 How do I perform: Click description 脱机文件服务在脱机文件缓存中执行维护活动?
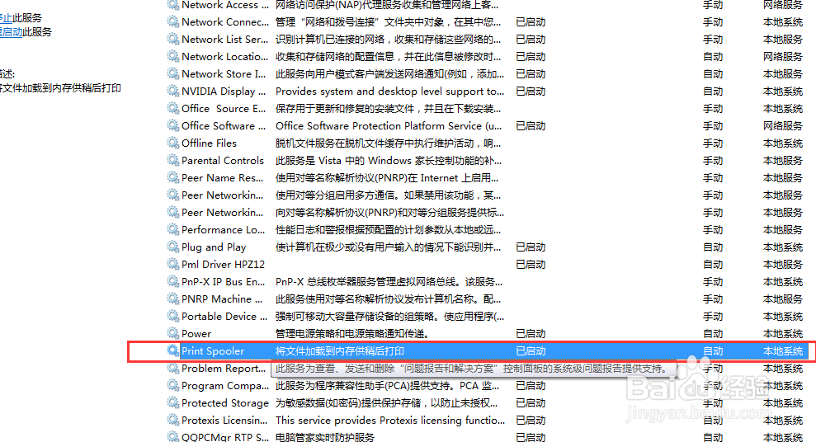click(x=389, y=143)
